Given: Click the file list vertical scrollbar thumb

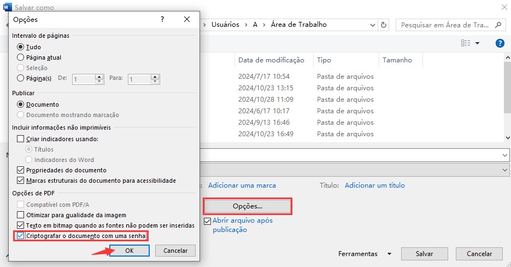Looking at the screenshot, I should (x=507, y=88).
